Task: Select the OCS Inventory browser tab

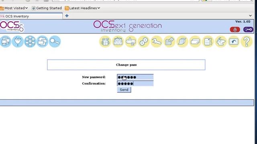Action: pos(31,16)
